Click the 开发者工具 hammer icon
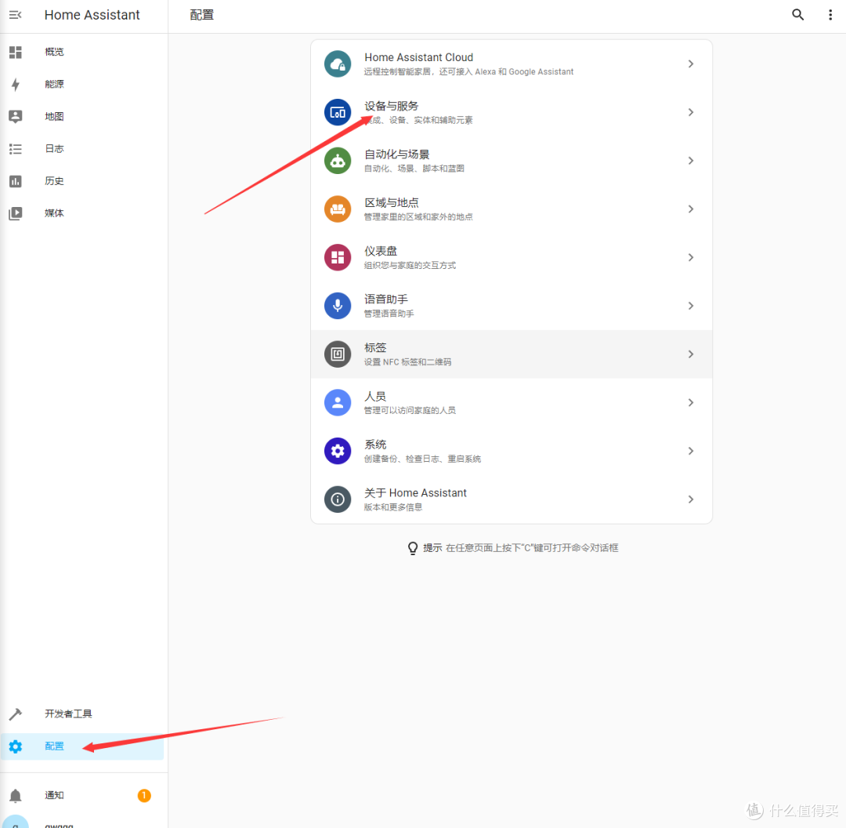 [x=16, y=714]
